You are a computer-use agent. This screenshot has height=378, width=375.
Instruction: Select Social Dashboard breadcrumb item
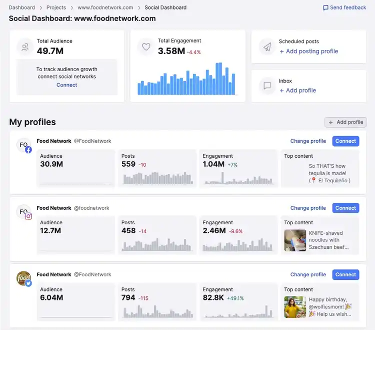(165, 8)
